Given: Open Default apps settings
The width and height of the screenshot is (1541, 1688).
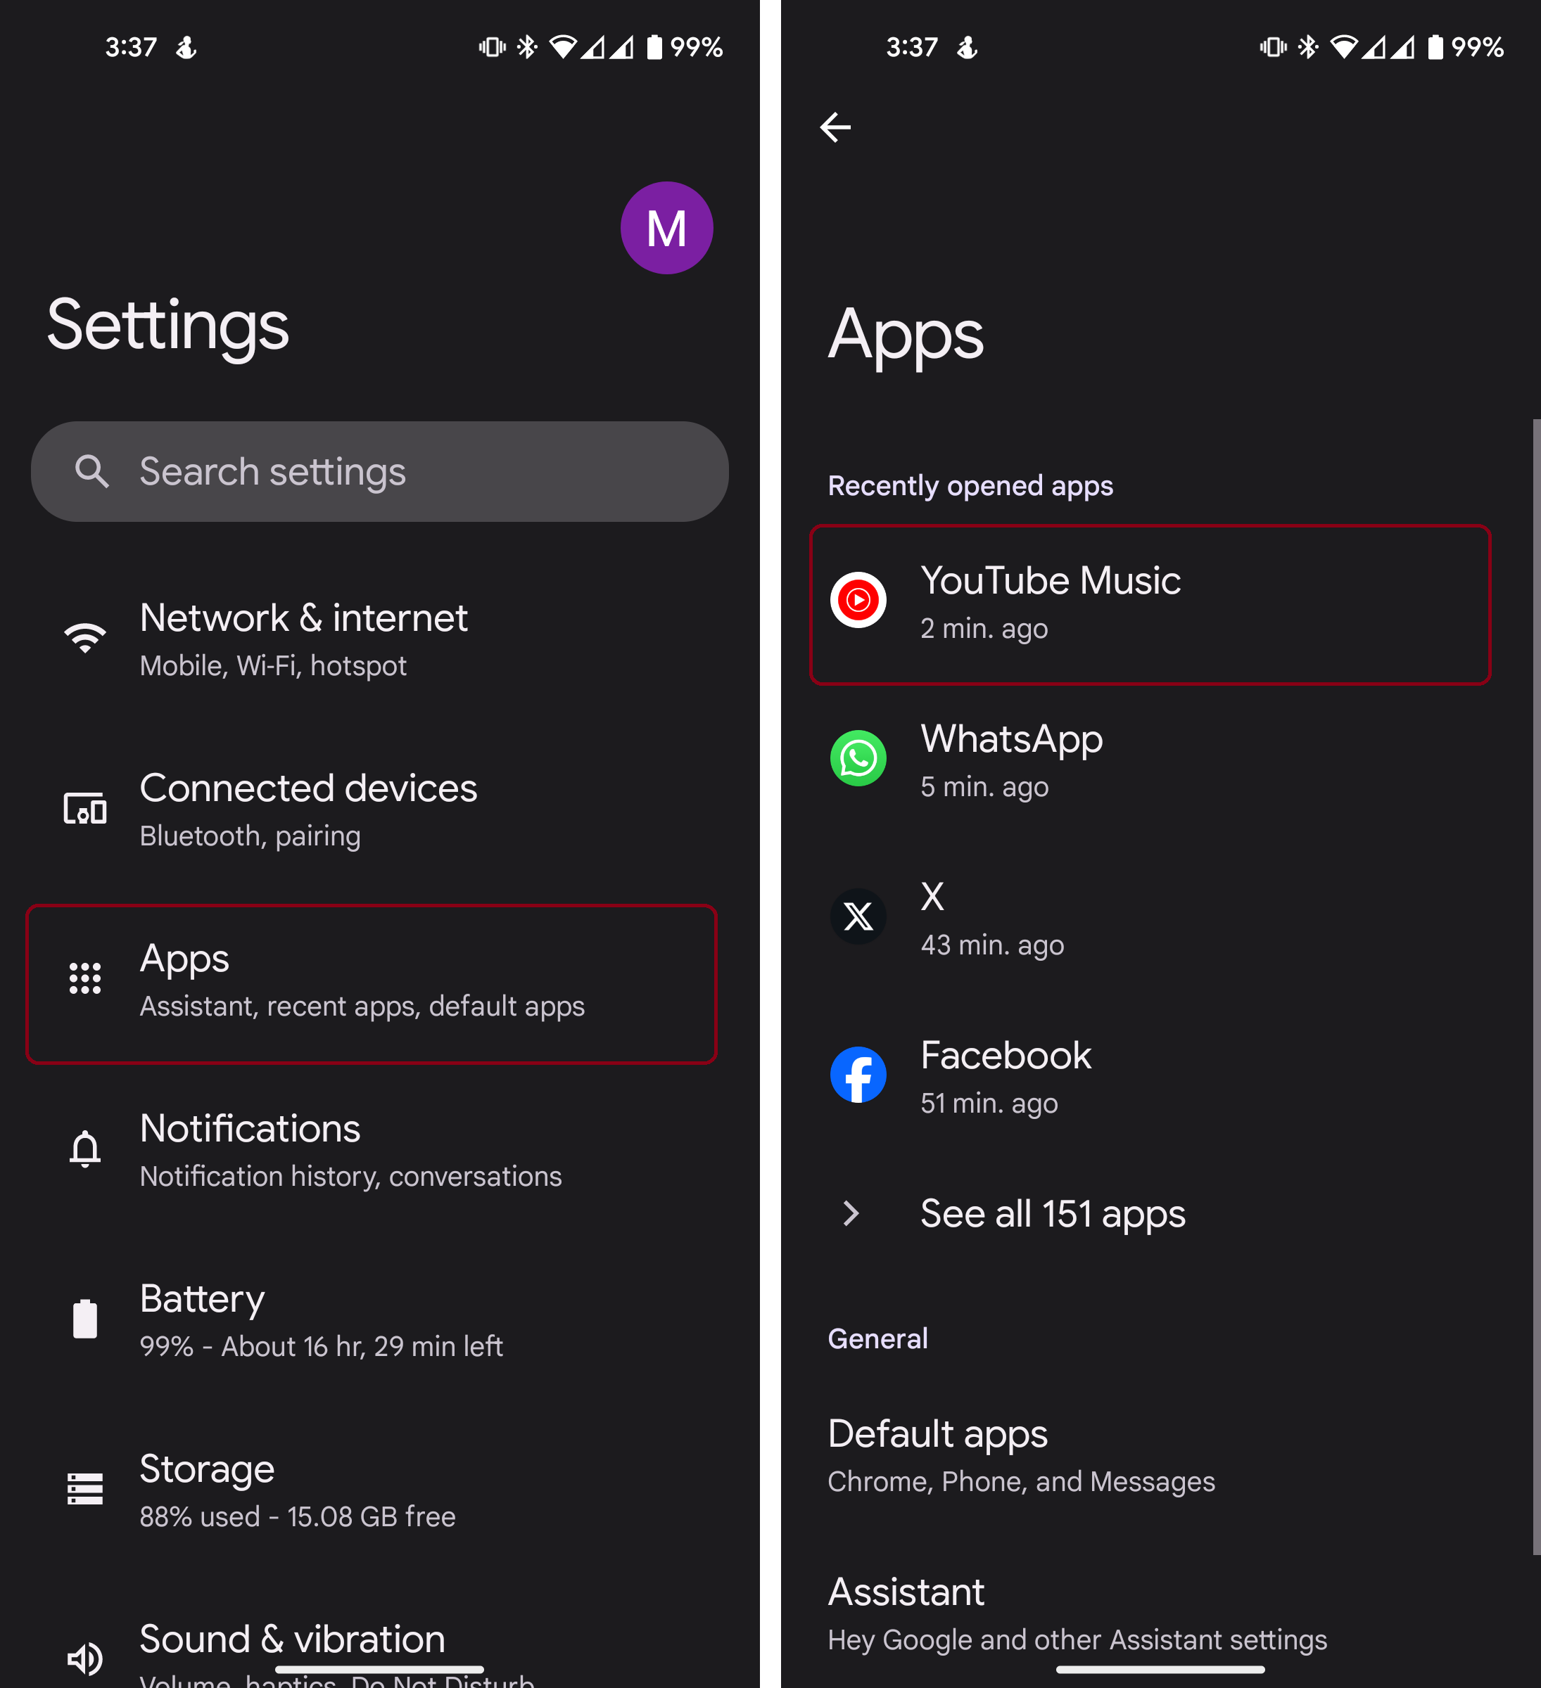Looking at the screenshot, I should (1150, 1455).
